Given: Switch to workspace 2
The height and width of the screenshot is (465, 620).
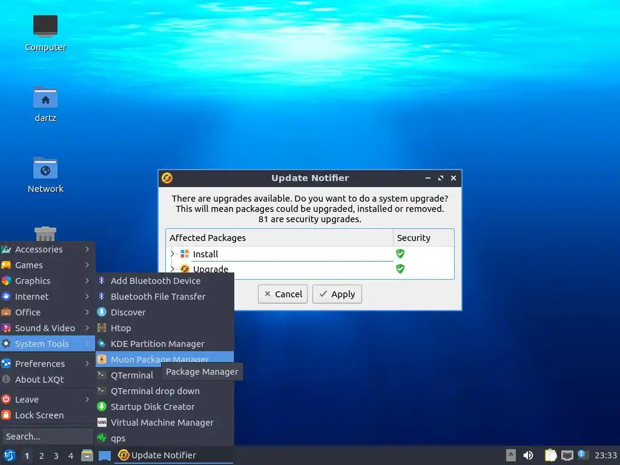Looking at the screenshot, I should point(42,456).
